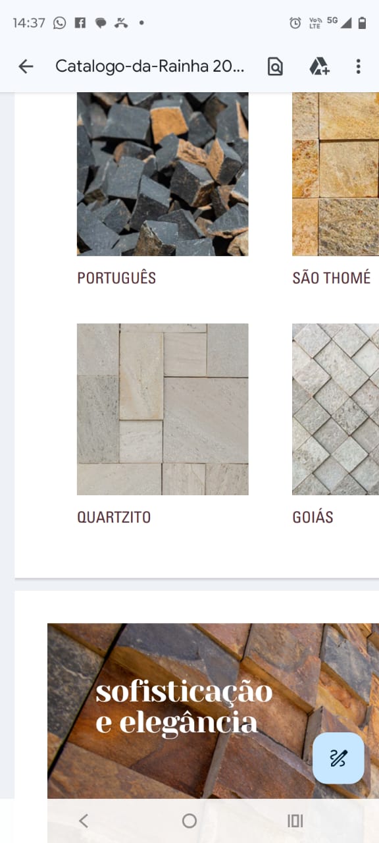Tap the alarm clock status icon
Viewport: 379px width, 843px height.
tap(295, 23)
